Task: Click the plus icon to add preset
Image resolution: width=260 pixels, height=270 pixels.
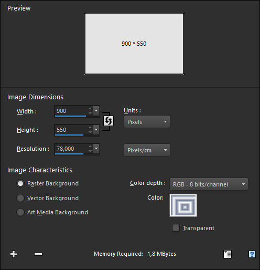Action: tap(14, 254)
